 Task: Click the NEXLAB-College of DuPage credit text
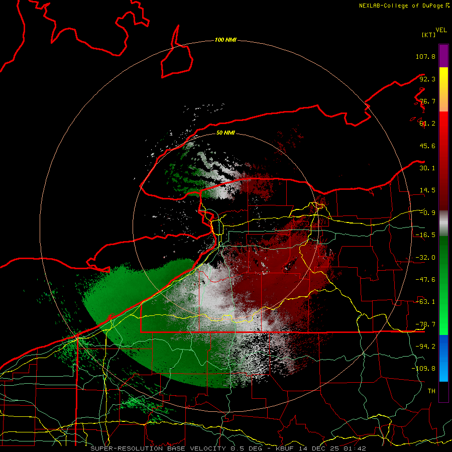404,6
